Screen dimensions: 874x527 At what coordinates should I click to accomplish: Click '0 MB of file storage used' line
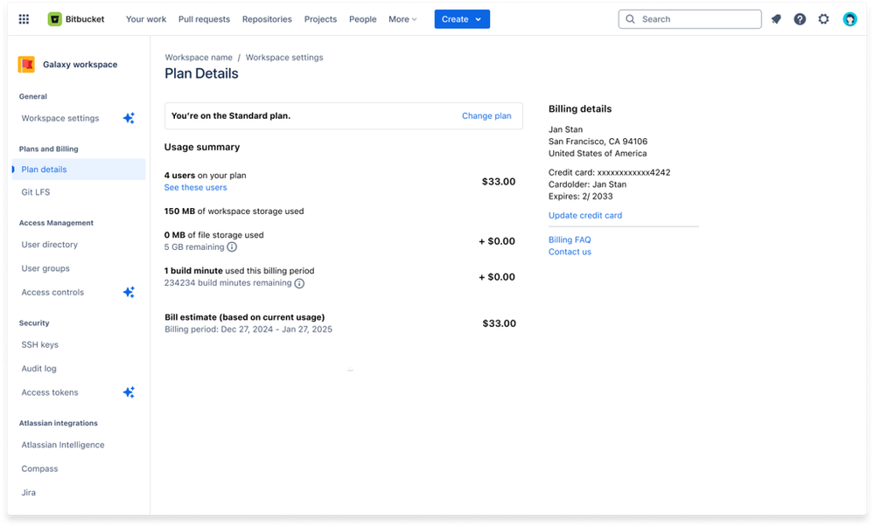(x=214, y=235)
